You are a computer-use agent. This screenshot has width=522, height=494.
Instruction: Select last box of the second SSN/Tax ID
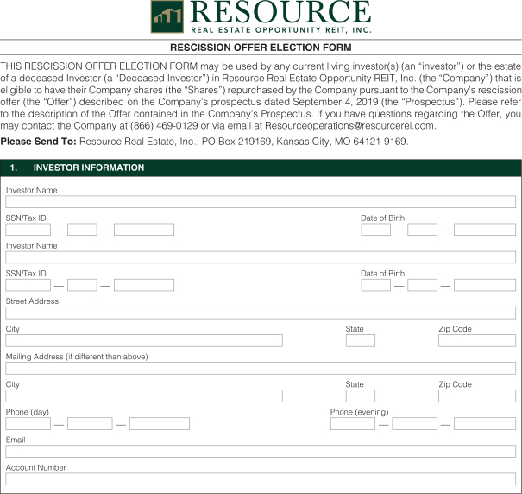(x=143, y=285)
